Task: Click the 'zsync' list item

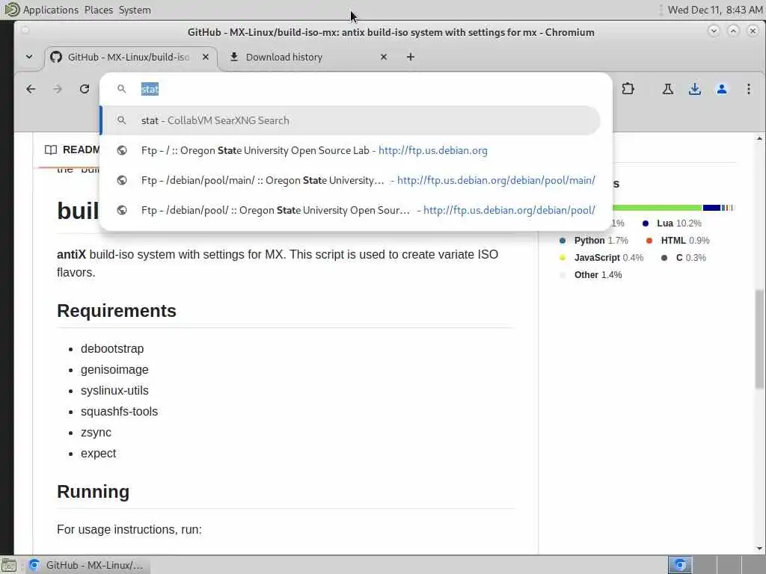Action: [96, 433]
